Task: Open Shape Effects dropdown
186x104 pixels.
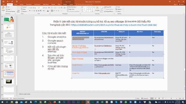Action: click(x=109, y=12)
